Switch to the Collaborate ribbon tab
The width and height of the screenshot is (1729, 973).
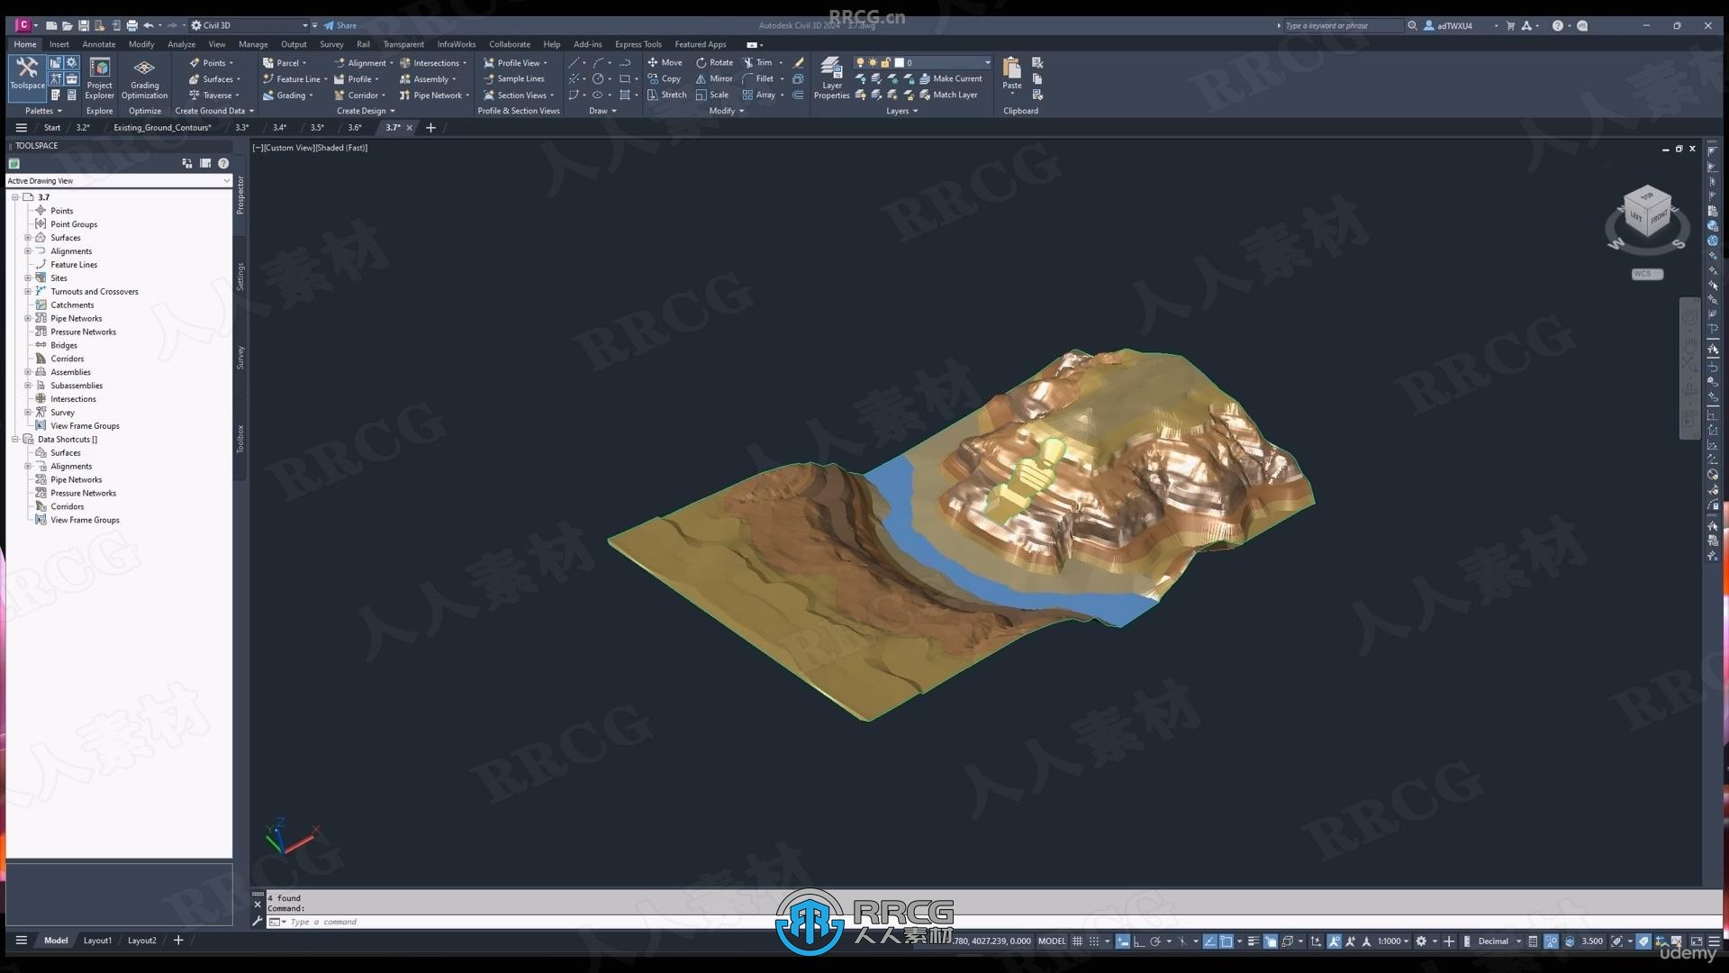pos(509,44)
